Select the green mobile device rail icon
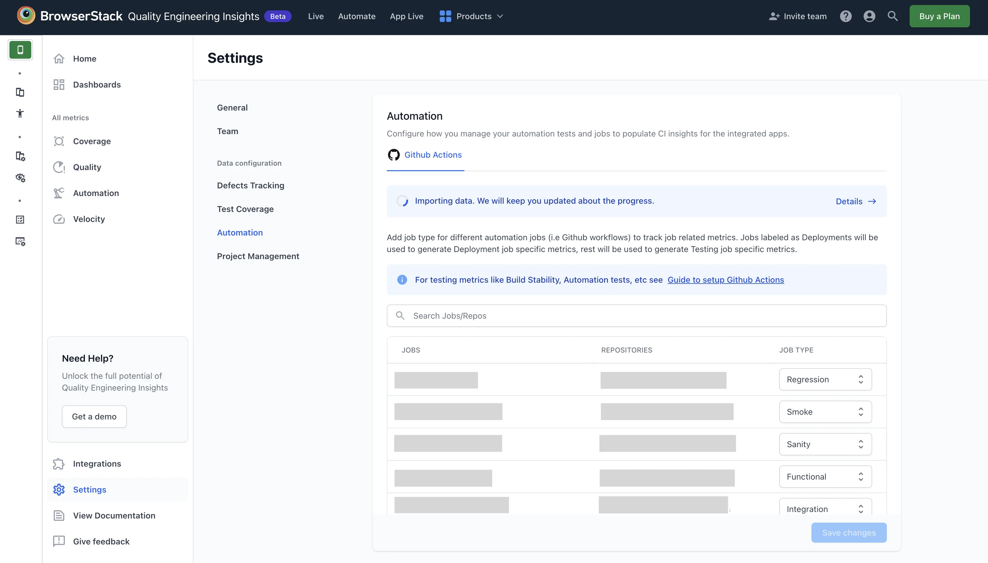 click(20, 50)
